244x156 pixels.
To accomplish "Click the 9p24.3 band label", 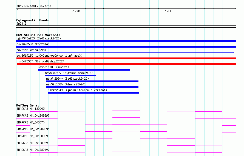I will tap(21, 24).
